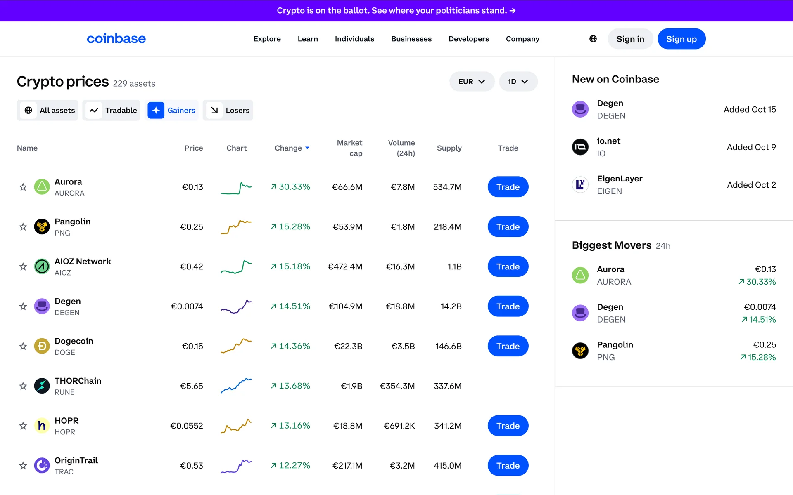This screenshot has height=495, width=793.
Task: Open the EUR currency dropdown
Action: (x=472, y=82)
